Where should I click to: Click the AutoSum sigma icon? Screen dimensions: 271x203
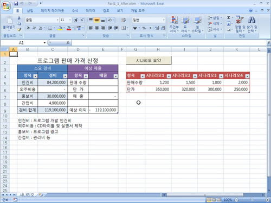click(229, 18)
